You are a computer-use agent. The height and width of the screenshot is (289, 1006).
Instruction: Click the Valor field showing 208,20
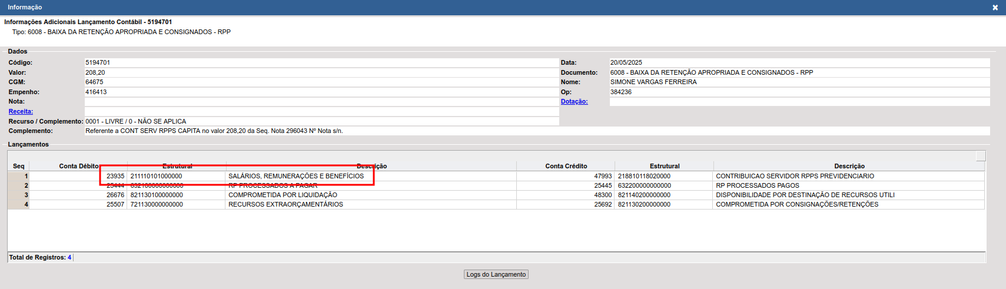tap(321, 72)
